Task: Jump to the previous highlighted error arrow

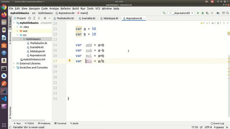Action: [x=224, y=23]
